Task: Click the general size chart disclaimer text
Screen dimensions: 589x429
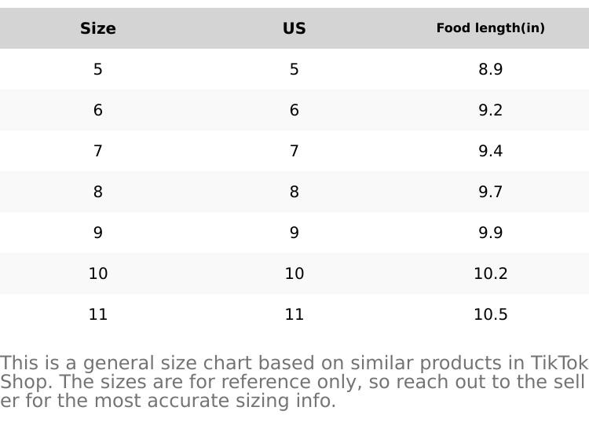Action: [294, 382]
